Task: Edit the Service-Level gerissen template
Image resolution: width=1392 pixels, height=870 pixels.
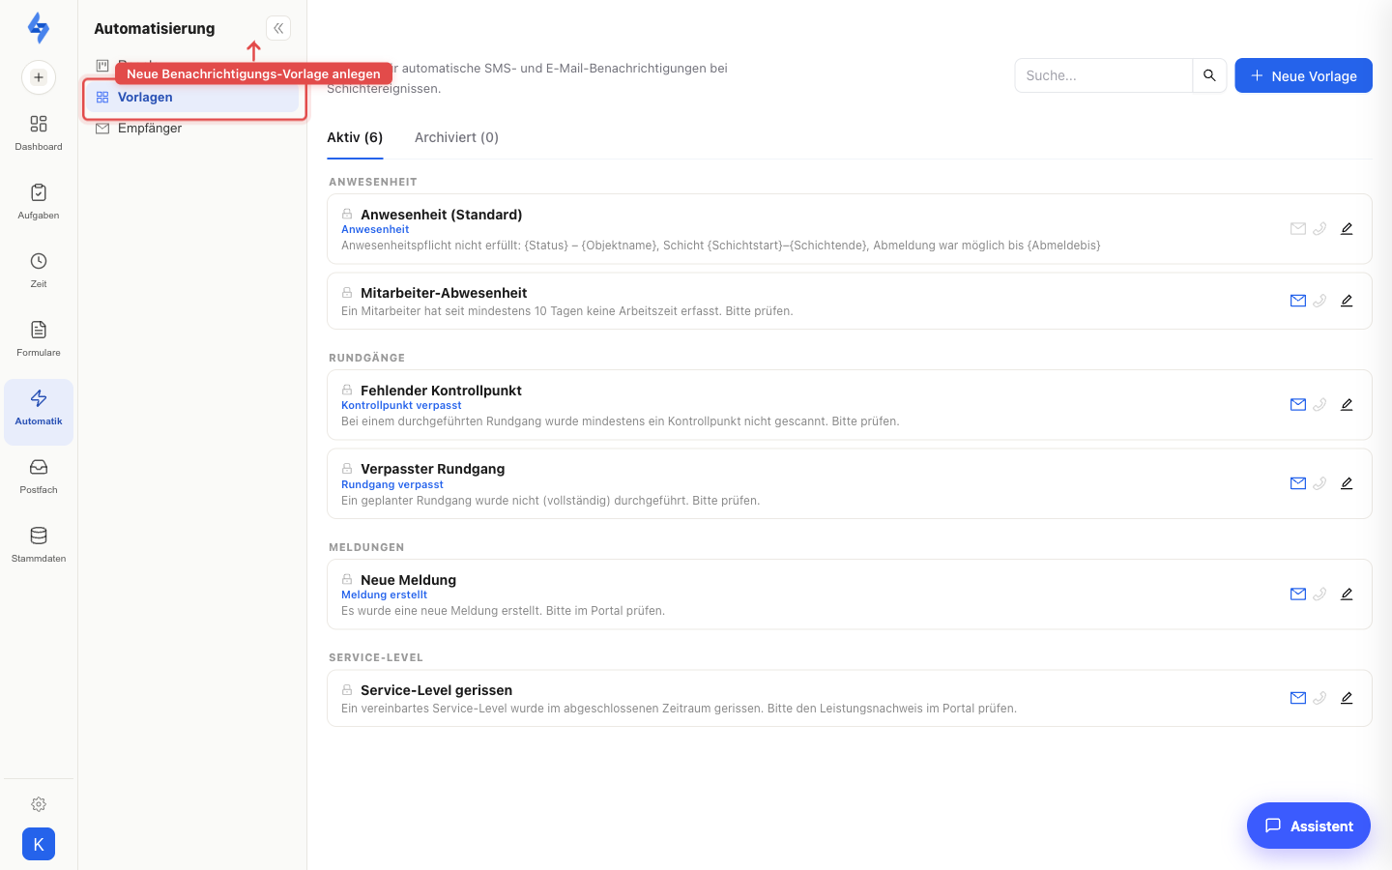Action: point(1347,698)
